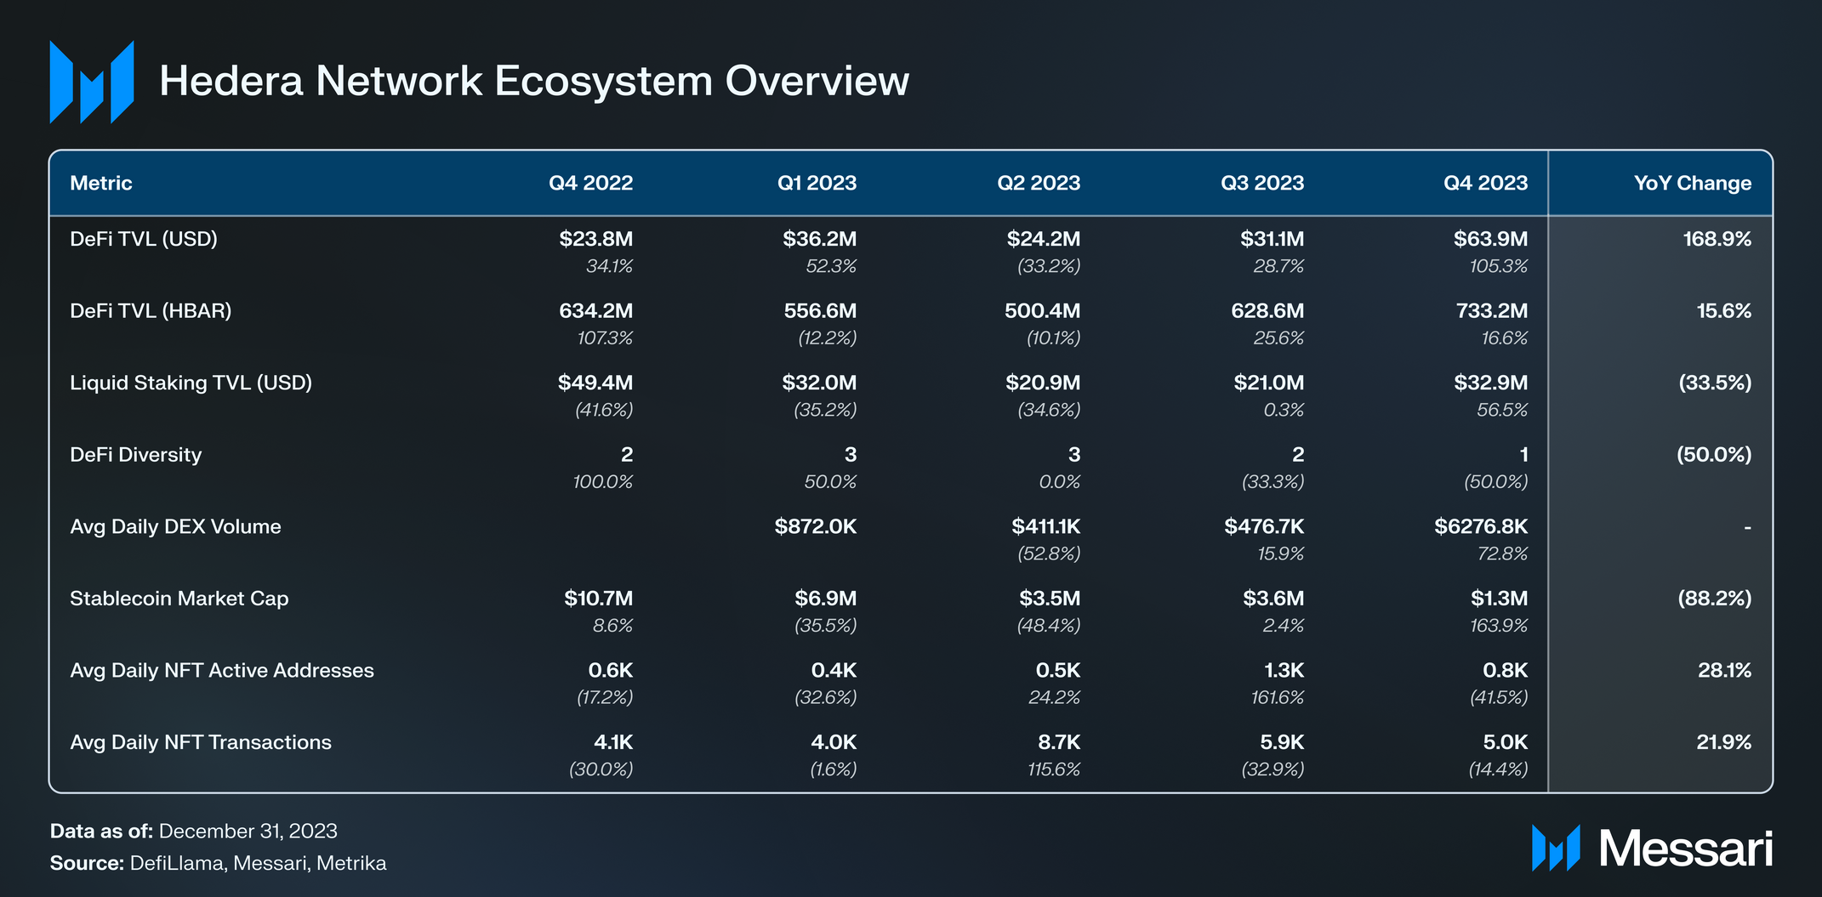
Task: Click the "Avg Daily NFT Active Addresses" label
Action: pos(222,671)
